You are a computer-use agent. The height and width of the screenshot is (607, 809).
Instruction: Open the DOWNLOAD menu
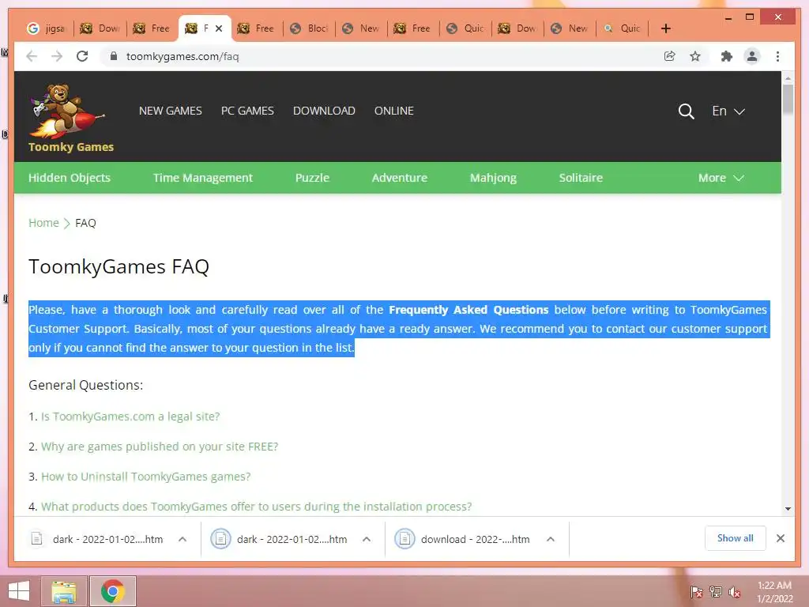pos(324,111)
